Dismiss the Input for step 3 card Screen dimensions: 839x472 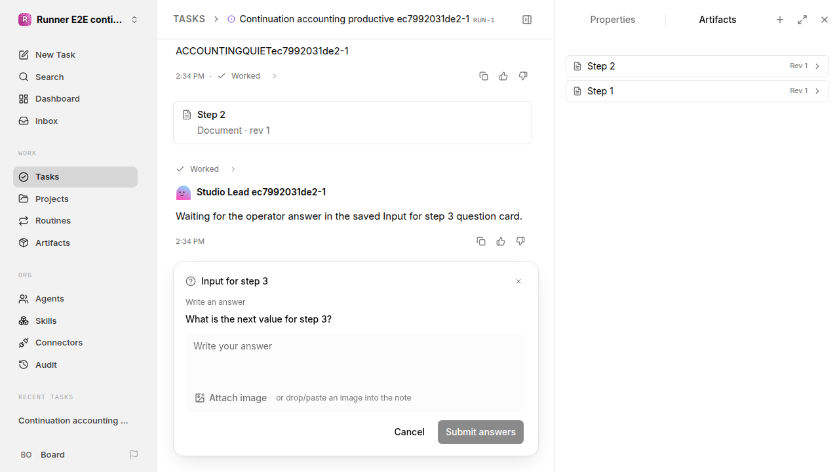[518, 281]
